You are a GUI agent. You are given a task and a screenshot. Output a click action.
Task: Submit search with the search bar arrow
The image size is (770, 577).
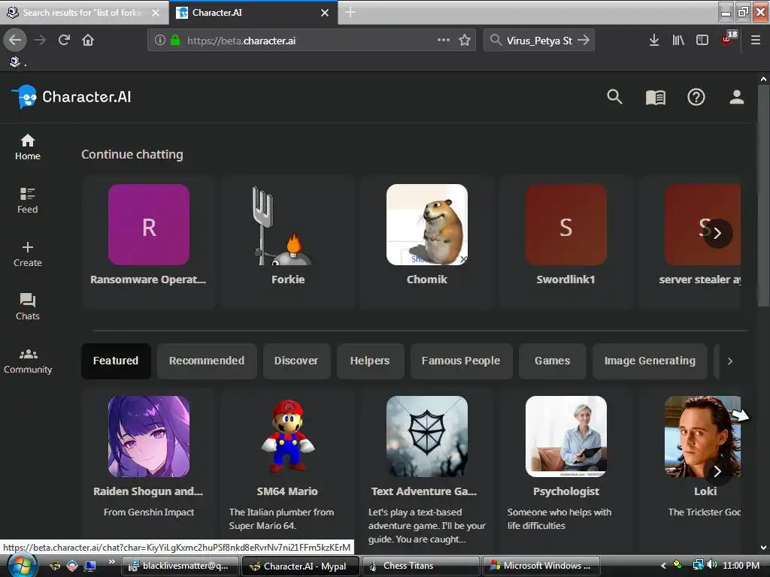click(584, 41)
